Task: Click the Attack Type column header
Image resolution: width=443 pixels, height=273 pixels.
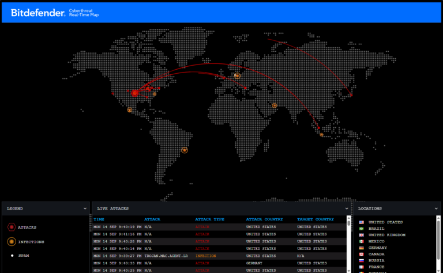Action: click(x=209, y=219)
